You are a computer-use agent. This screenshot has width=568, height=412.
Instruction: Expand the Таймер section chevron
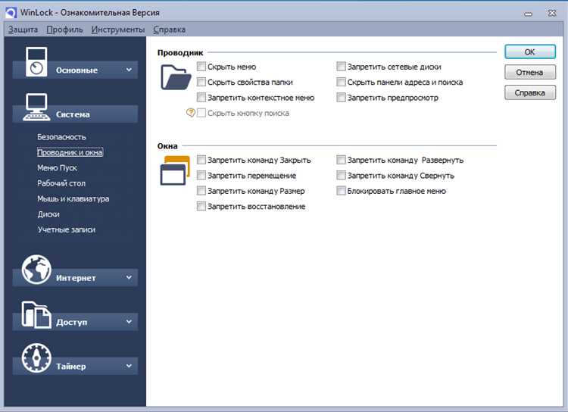coord(129,366)
